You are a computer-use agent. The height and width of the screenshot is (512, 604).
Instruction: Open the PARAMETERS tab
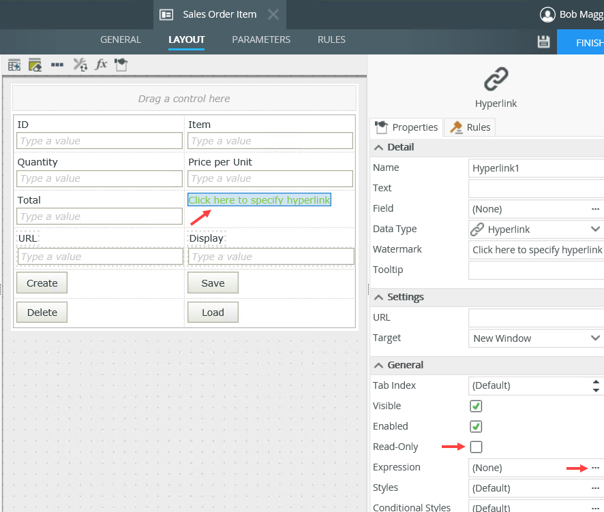coord(261,39)
